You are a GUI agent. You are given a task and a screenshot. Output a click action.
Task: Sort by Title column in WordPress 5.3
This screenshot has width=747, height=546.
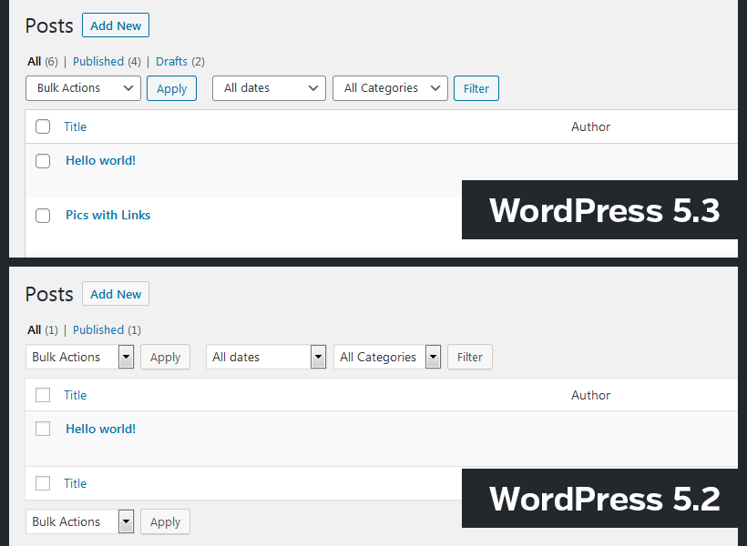[x=76, y=126]
